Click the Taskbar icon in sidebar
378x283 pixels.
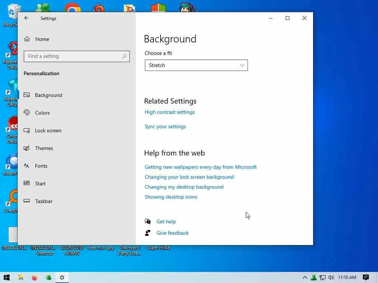[27, 201]
